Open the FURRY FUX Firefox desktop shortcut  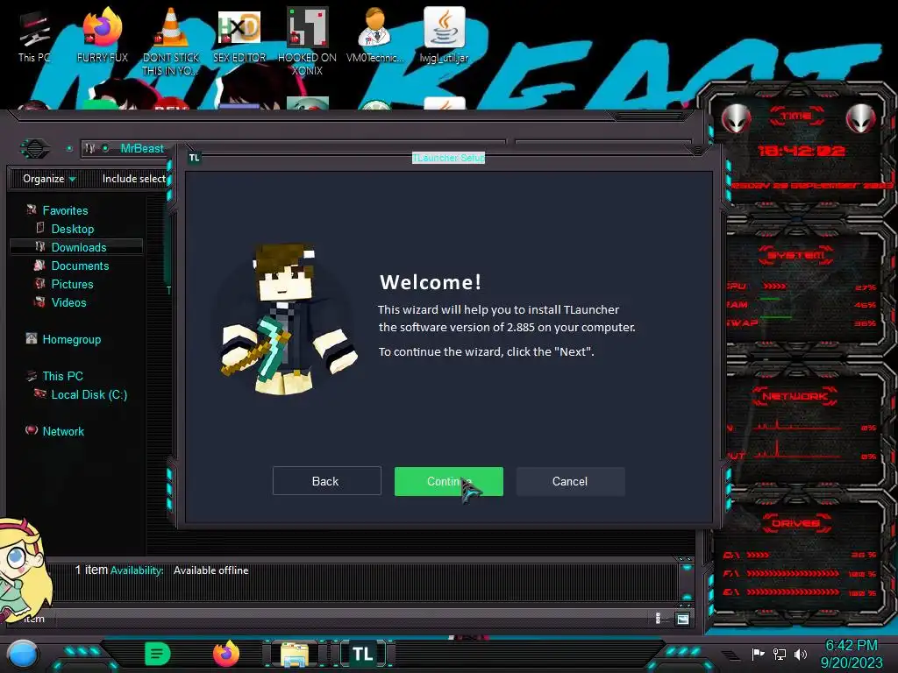102,37
